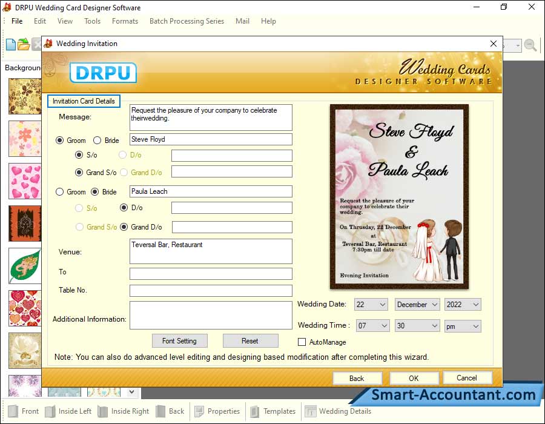Select the orange flowers background thumbnail

pyautogui.click(x=25, y=139)
